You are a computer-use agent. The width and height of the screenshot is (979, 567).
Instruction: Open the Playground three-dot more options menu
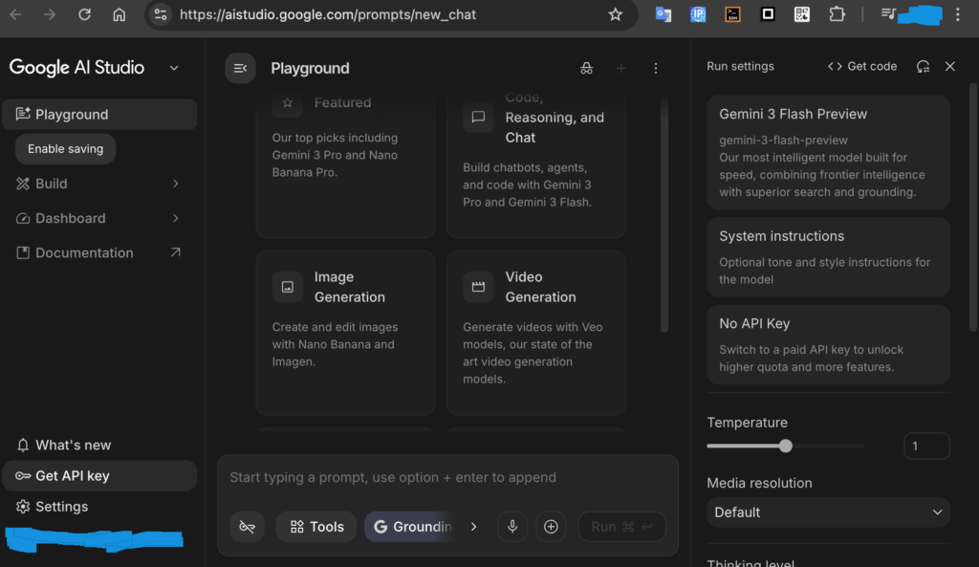tap(656, 68)
